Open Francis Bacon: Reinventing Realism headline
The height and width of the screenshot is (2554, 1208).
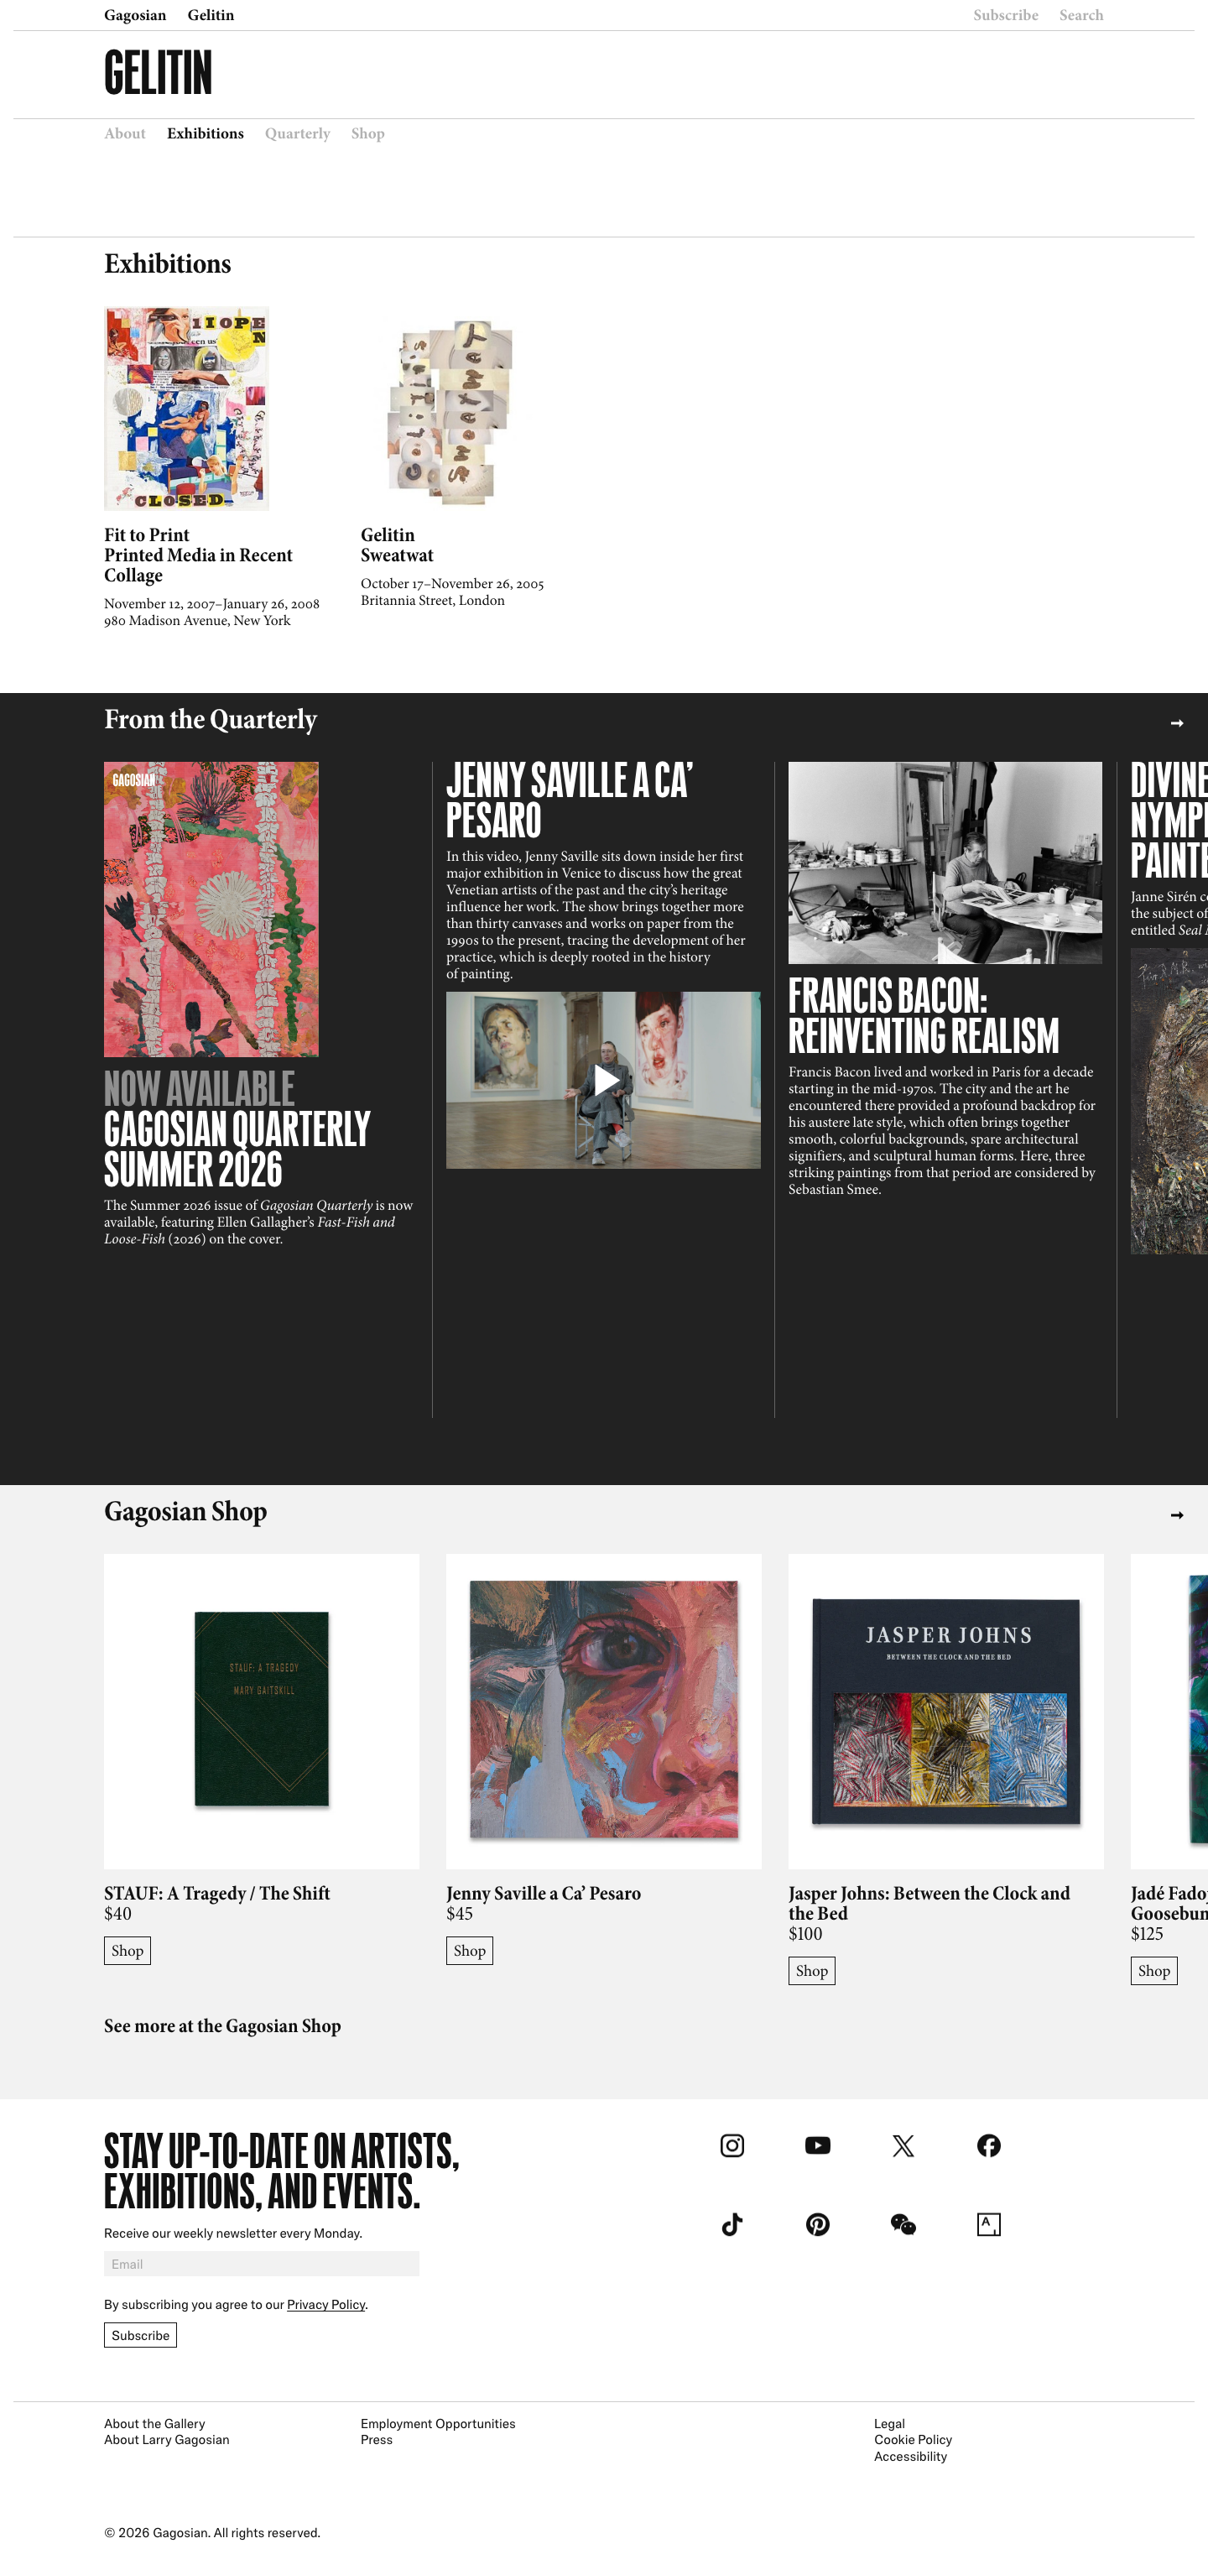(x=924, y=1016)
